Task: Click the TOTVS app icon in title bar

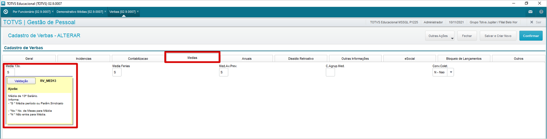Action: point(3,3)
